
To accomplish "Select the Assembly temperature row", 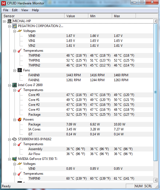I will click(x=90, y=149).
